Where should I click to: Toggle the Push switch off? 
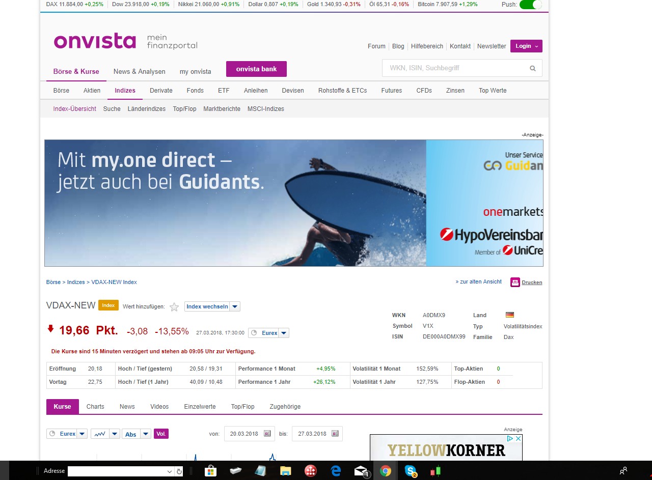[530, 5]
